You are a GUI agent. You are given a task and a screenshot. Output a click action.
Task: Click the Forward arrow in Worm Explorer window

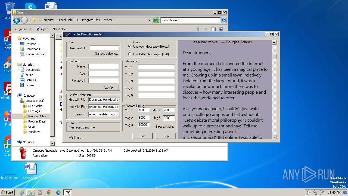(24, 20)
